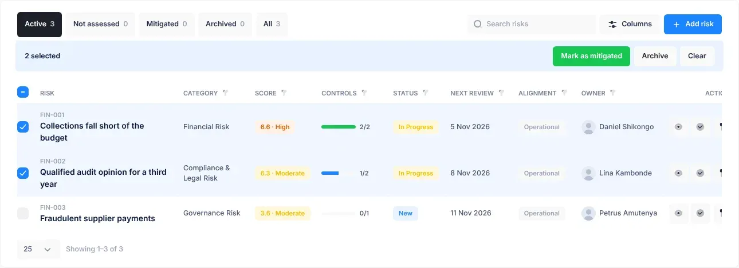Check the FIN-003 row checkbox
This screenshot has width=739, height=268.
click(23, 213)
